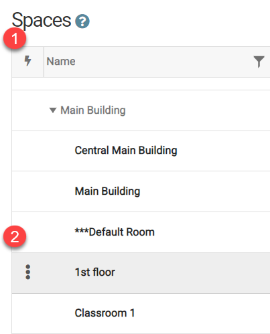
Task: Click the blank action cell beside ***Default Room
Action: point(28,232)
